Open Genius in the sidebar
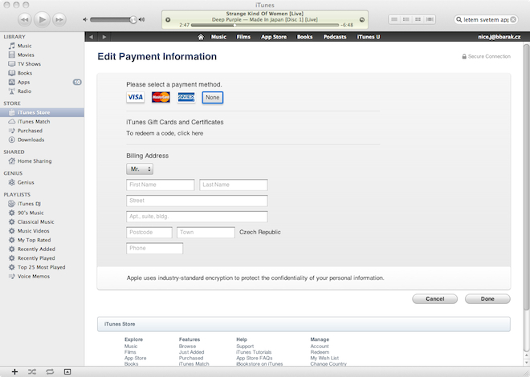Viewport: 530px width, 377px height. click(42, 182)
